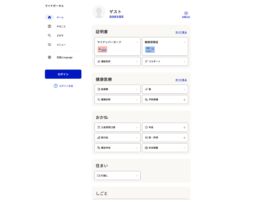Click the blue ログイン button
Image resolution: width=267 pixels, height=200 pixels.
point(63,74)
